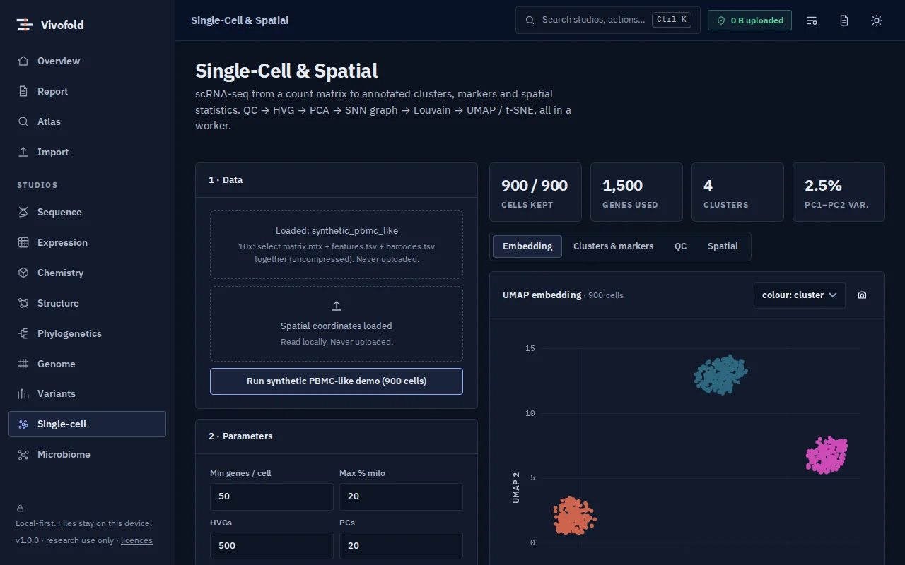This screenshot has height=565, width=905.
Task: Open the licences link
Action: (x=136, y=540)
